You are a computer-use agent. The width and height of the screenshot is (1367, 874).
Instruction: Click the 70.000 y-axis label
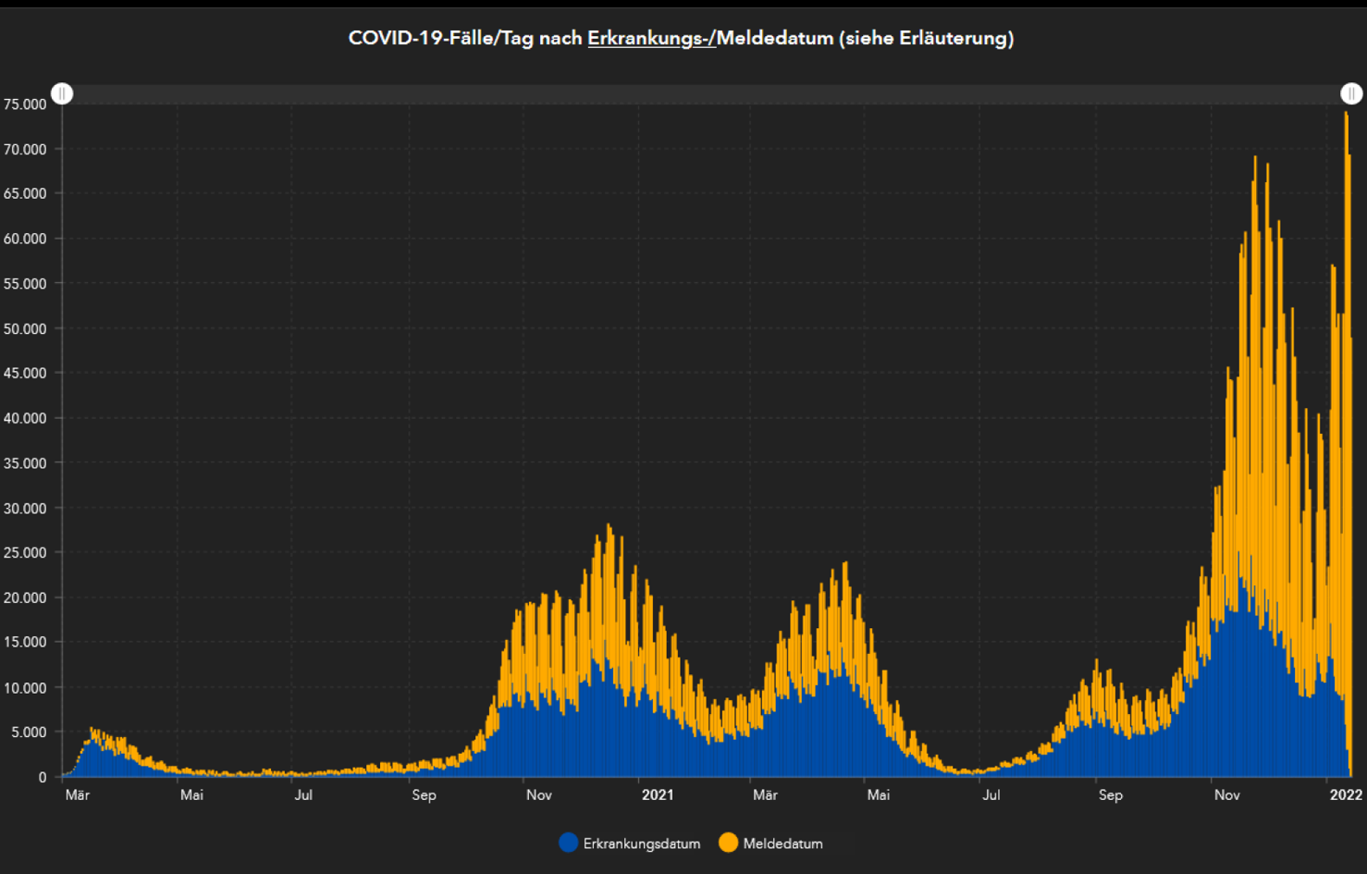25,149
